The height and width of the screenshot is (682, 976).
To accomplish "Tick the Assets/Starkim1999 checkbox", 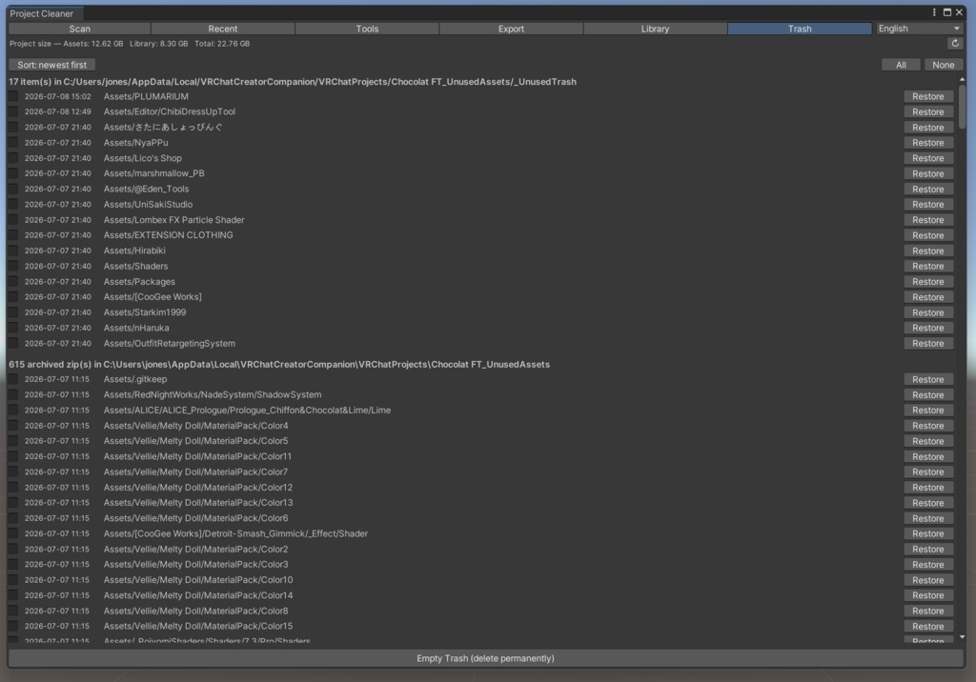I will pos(13,312).
